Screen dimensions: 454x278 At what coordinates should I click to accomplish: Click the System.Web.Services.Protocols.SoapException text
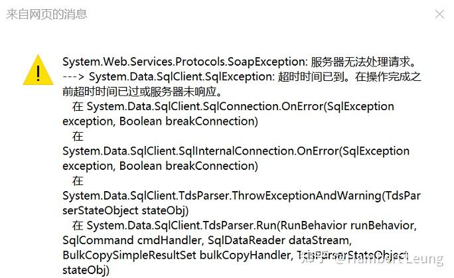[x=184, y=62]
